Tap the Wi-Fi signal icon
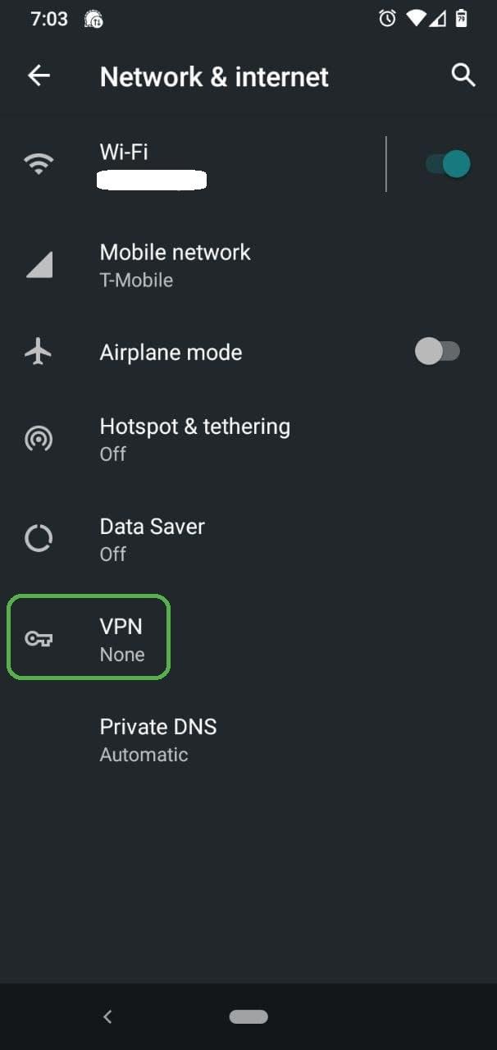The height and width of the screenshot is (1050, 497). [39, 164]
